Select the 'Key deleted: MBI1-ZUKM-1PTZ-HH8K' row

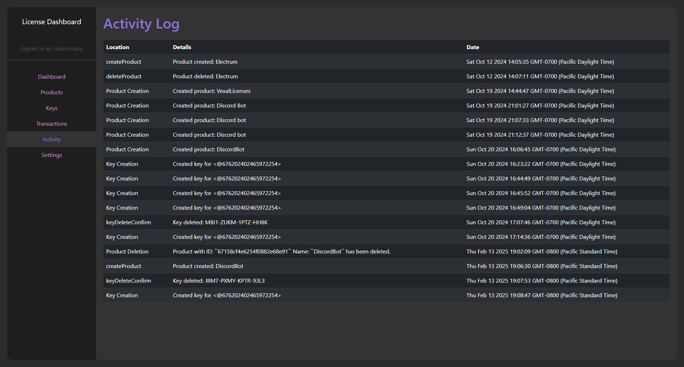pyautogui.click(x=220, y=222)
